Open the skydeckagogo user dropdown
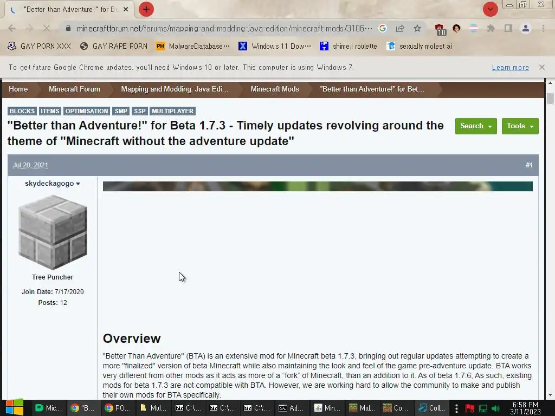The width and height of the screenshot is (555, 416). coord(53,184)
